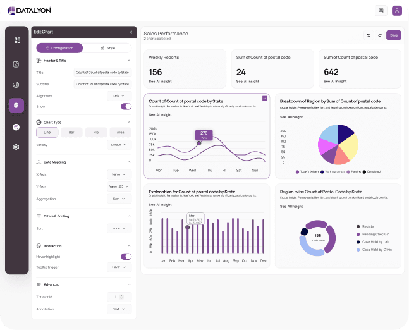The width and height of the screenshot is (409, 330).
Task: Click the yellow pie chart slice
Action: (350, 147)
